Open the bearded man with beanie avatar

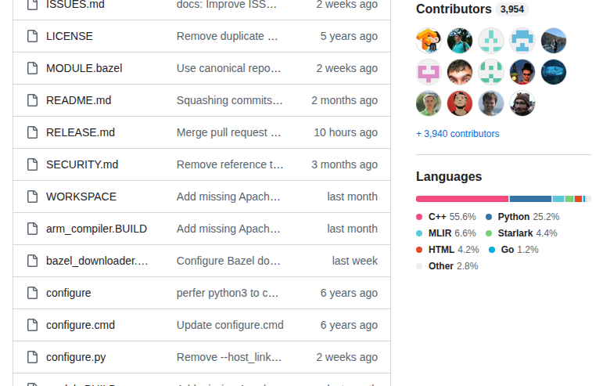coord(522,103)
